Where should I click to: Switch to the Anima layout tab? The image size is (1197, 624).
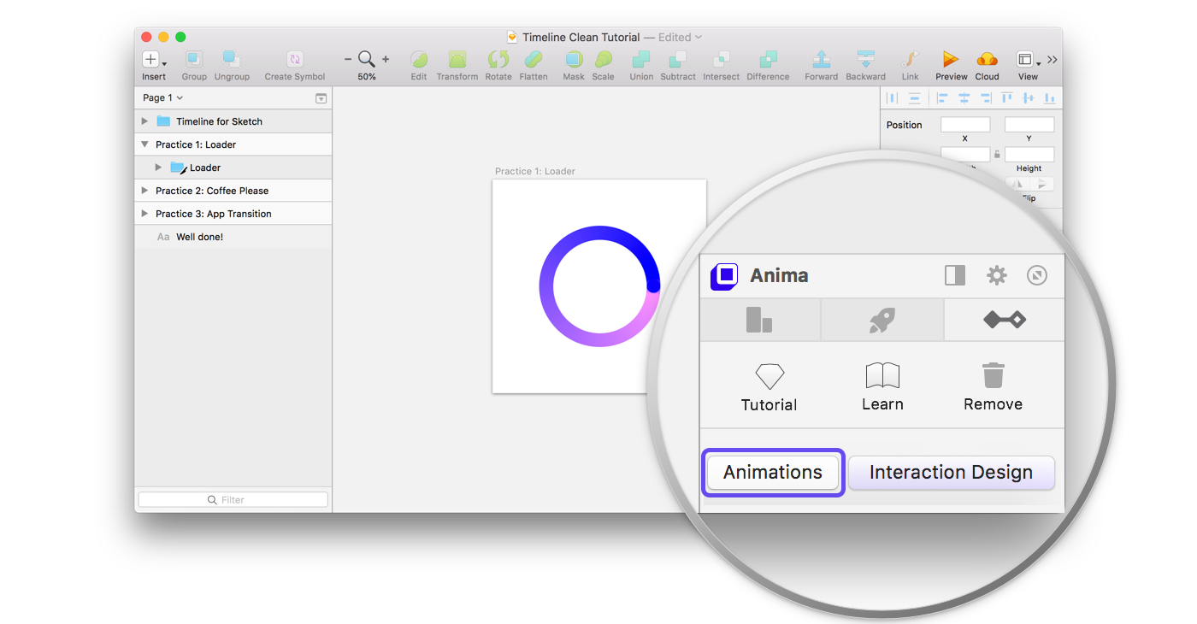[x=759, y=321]
